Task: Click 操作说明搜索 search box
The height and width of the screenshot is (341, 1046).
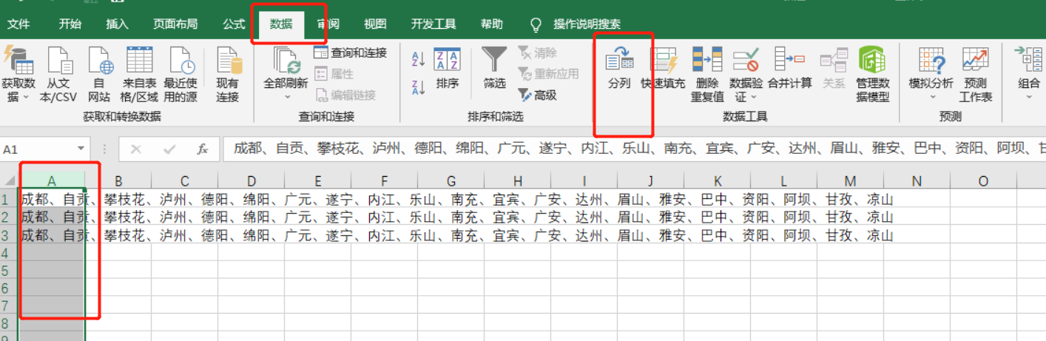Action: (x=587, y=24)
